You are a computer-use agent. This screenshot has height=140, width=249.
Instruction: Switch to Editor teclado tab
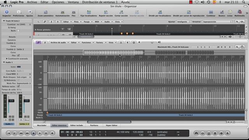[77, 125]
